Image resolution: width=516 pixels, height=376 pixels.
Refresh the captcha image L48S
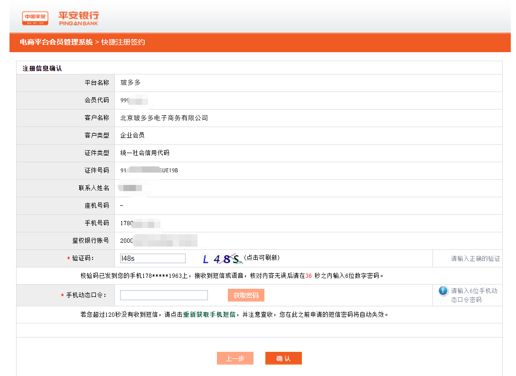coord(222,259)
